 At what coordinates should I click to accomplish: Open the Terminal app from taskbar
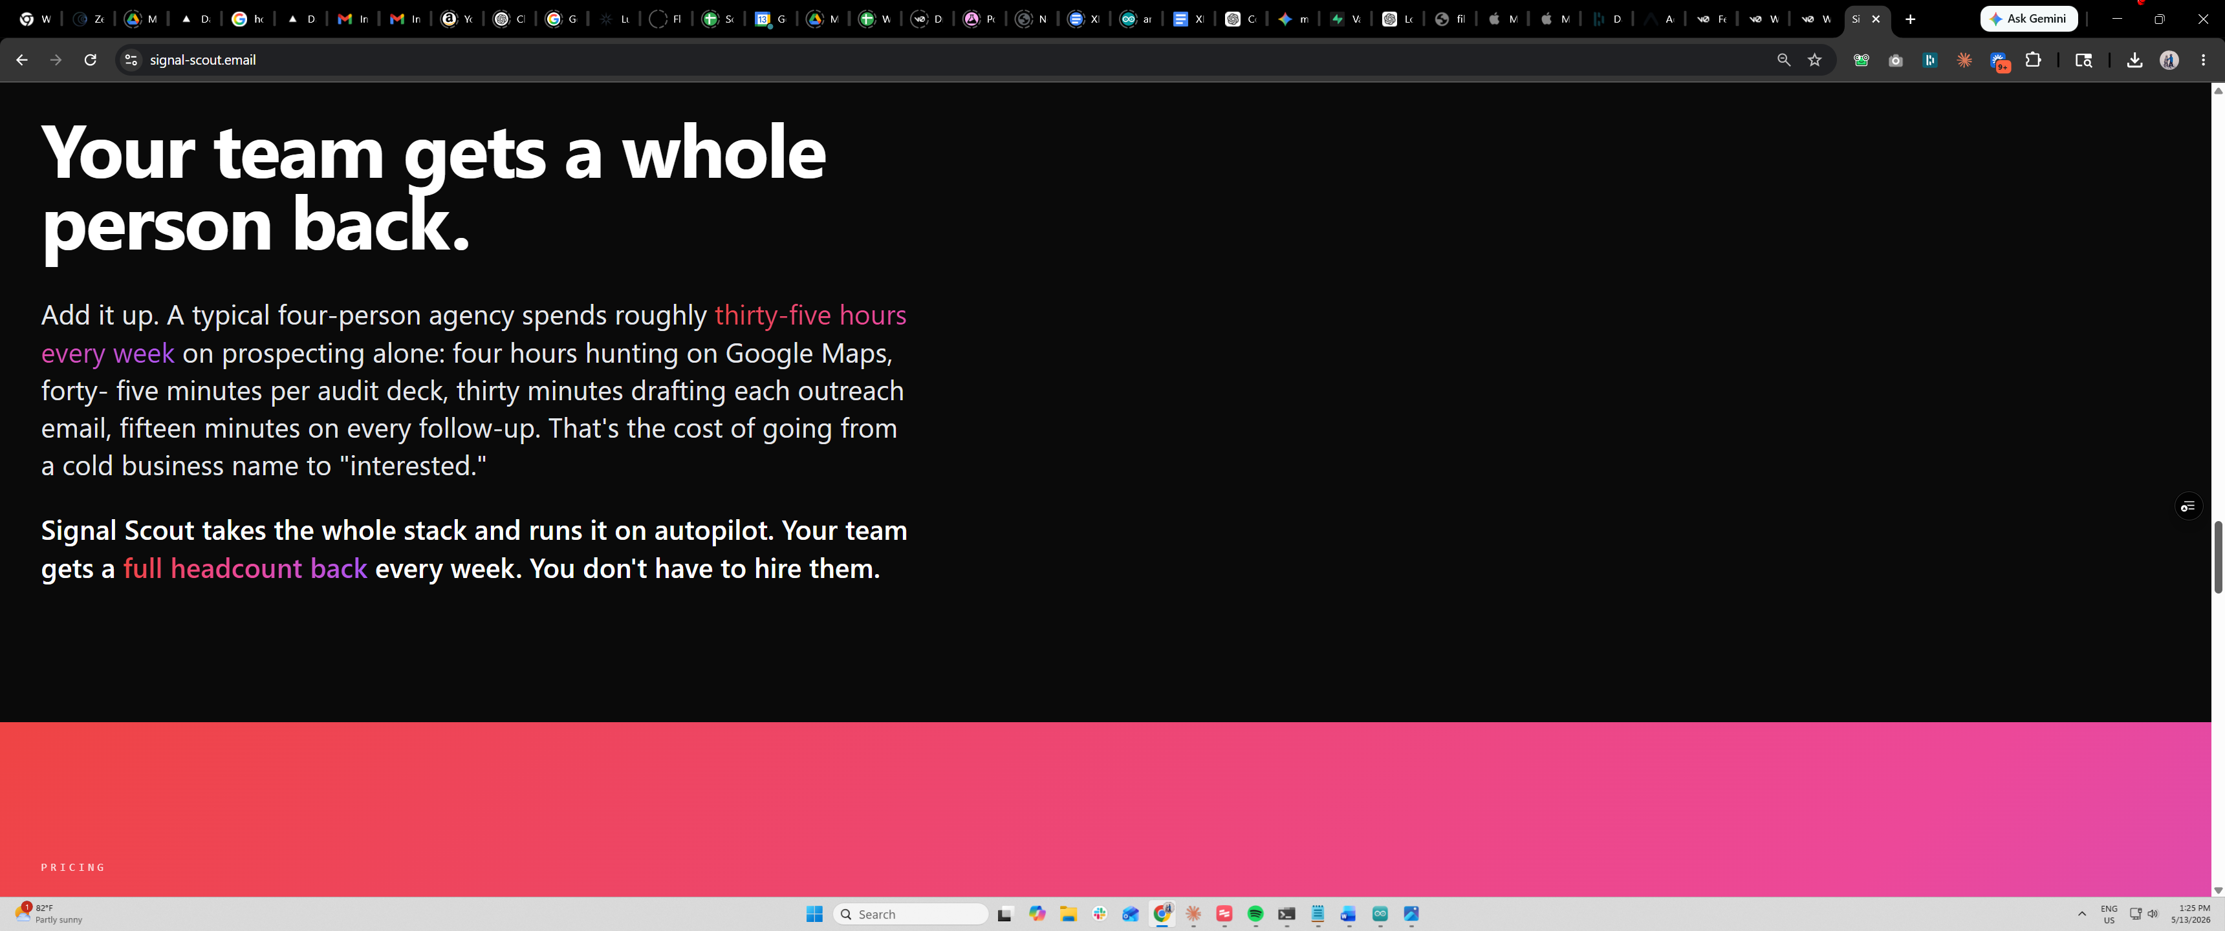[1287, 914]
